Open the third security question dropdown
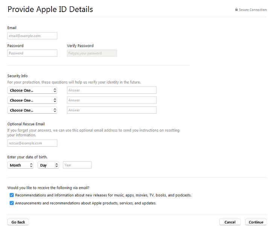The width and height of the screenshot is (271, 240). point(32,110)
